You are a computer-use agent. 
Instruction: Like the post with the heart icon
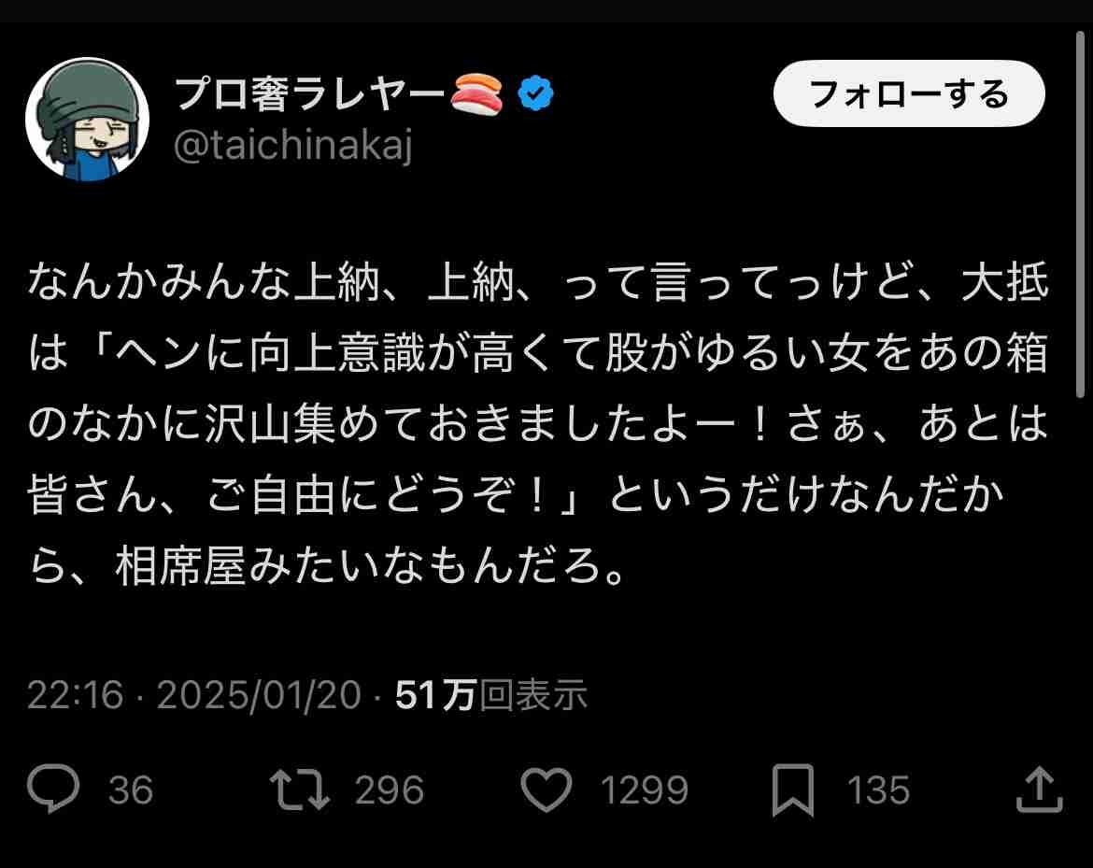tap(546, 790)
